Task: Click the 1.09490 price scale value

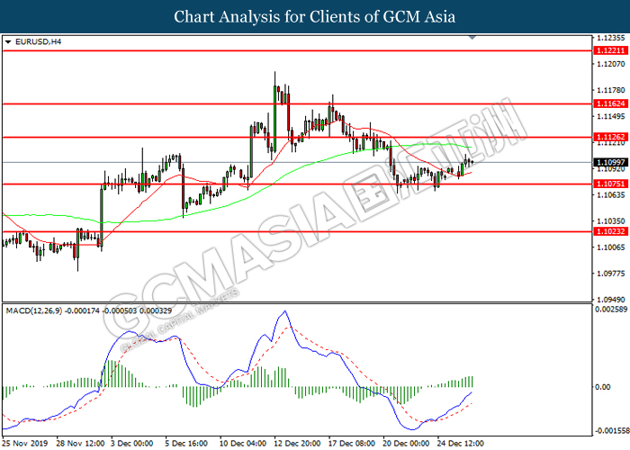Action: click(611, 300)
